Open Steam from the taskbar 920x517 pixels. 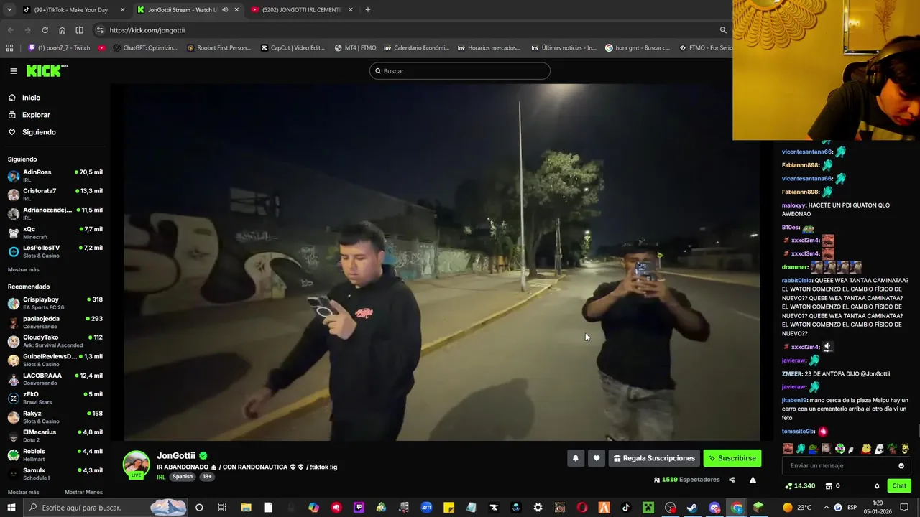[692, 508]
